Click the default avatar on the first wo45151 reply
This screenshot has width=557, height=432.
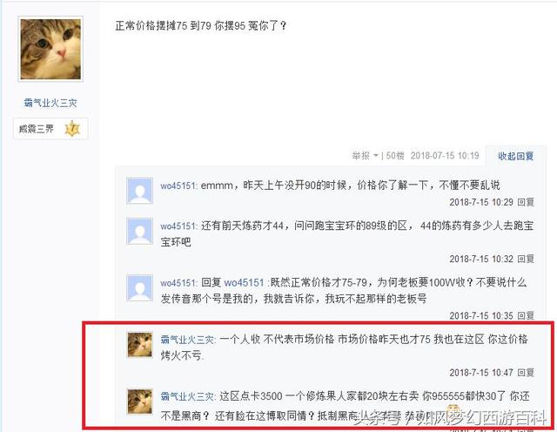[140, 191]
